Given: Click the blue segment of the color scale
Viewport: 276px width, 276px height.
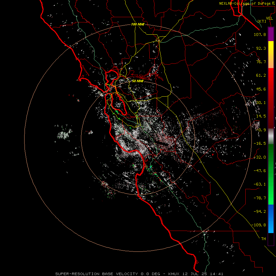Looking at the screenshot, I should 271,219.
